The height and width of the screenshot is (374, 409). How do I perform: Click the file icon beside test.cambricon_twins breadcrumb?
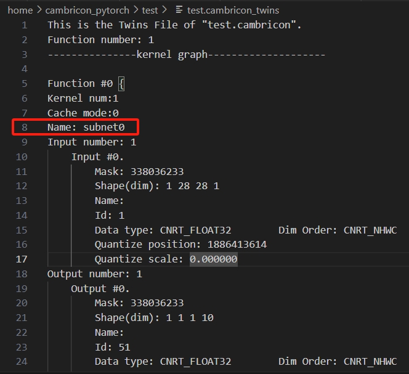click(x=179, y=10)
